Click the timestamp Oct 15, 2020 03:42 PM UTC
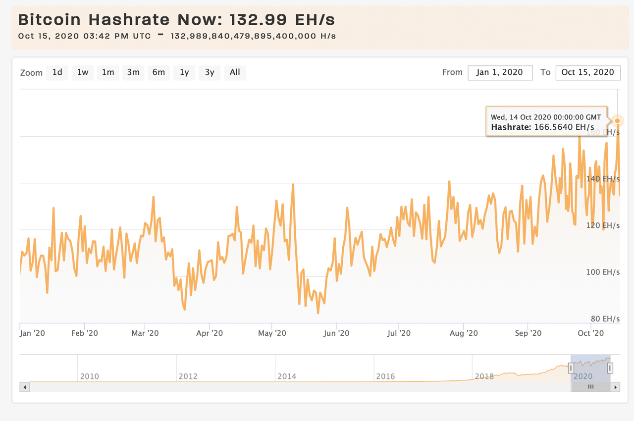The image size is (634, 421). [84, 36]
